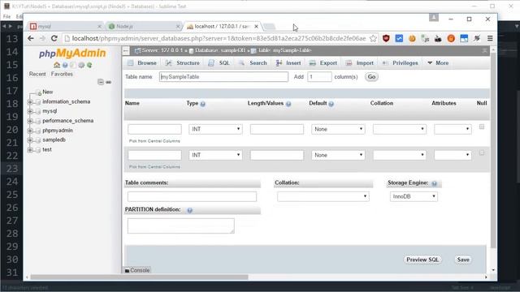Screen dimensions: 520x292
Task: Click the red shield ad-blocker extension icon
Action: pos(386,38)
